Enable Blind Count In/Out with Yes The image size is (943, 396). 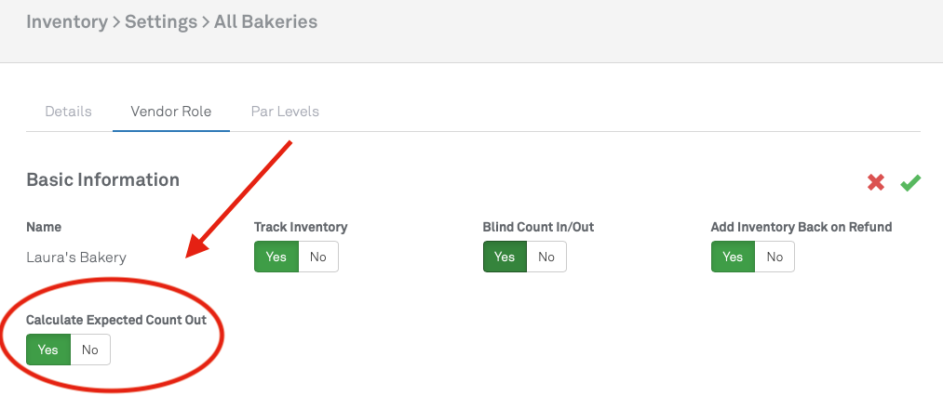point(505,257)
